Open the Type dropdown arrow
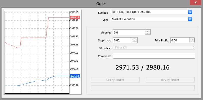 (190, 19)
